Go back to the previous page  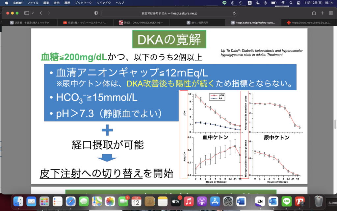[x=41, y=13]
